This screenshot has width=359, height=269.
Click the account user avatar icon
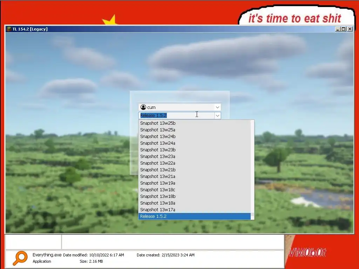pyautogui.click(x=143, y=107)
